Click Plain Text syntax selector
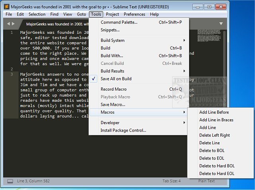The image size is (255, 190). coord(206,181)
